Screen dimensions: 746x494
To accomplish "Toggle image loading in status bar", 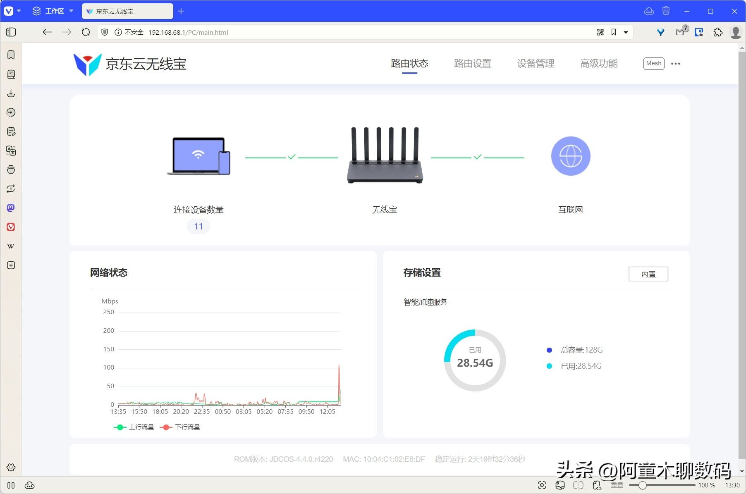I will click(x=560, y=485).
